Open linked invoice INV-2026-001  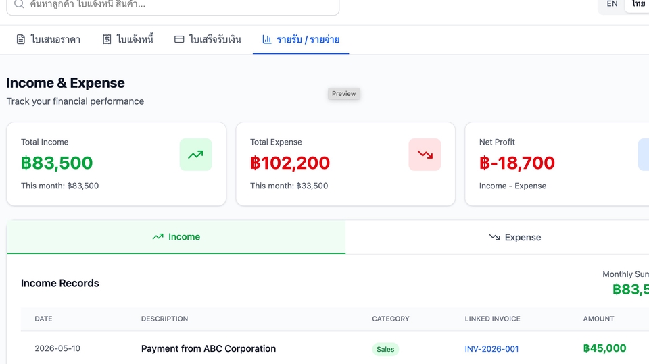(491, 349)
